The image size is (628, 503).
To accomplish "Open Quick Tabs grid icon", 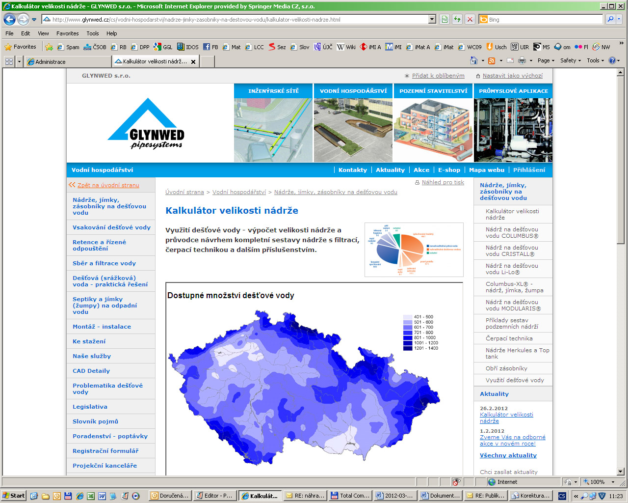I will (9, 61).
